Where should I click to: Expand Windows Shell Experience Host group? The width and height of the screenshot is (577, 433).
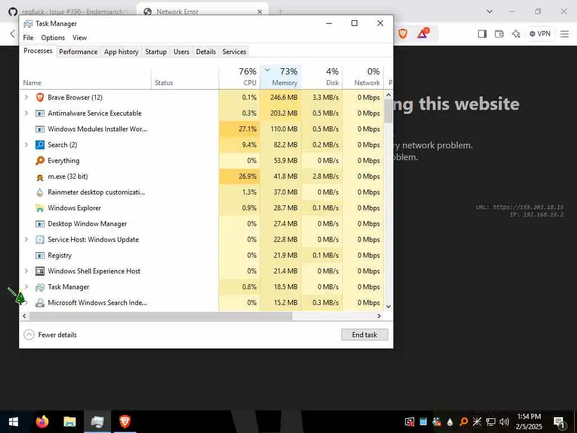pyautogui.click(x=26, y=271)
